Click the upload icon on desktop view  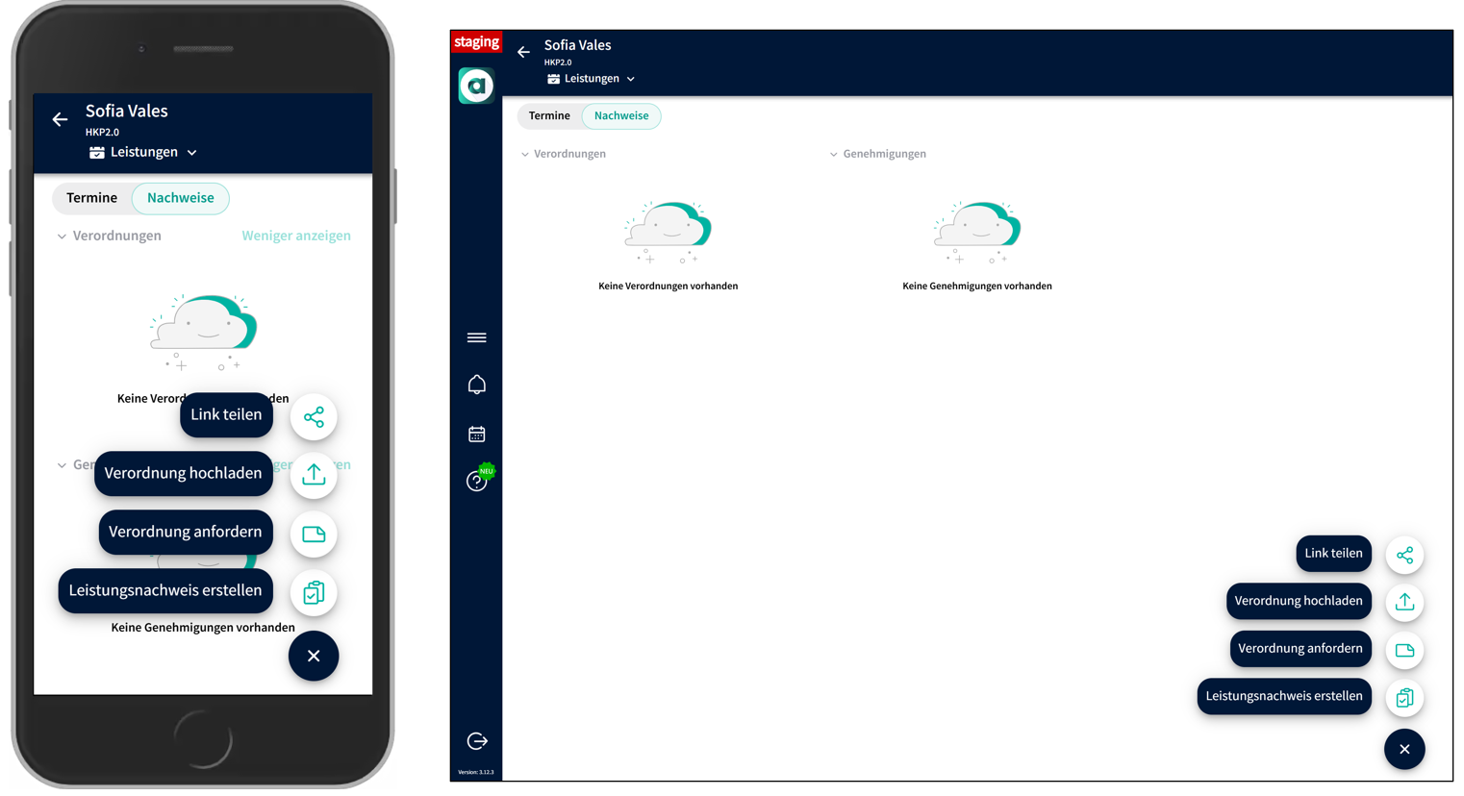pyautogui.click(x=1404, y=603)
